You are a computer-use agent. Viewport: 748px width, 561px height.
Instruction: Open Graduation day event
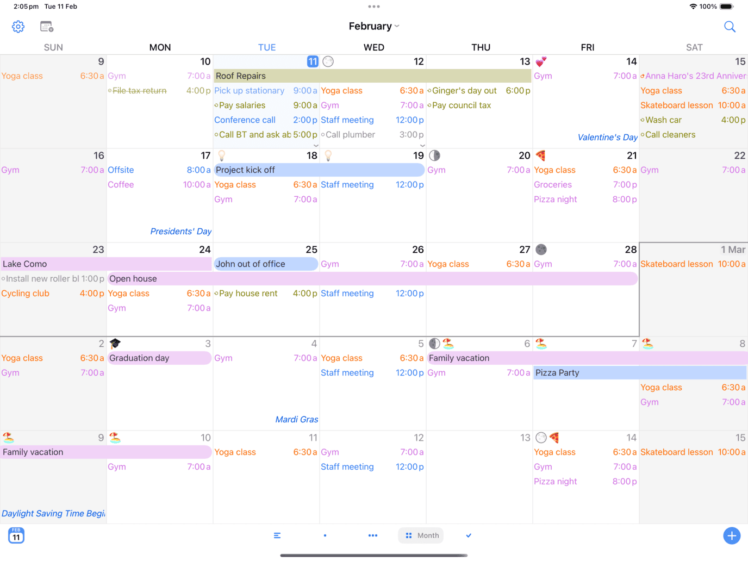pyautogui.click(x=159, y=358)
